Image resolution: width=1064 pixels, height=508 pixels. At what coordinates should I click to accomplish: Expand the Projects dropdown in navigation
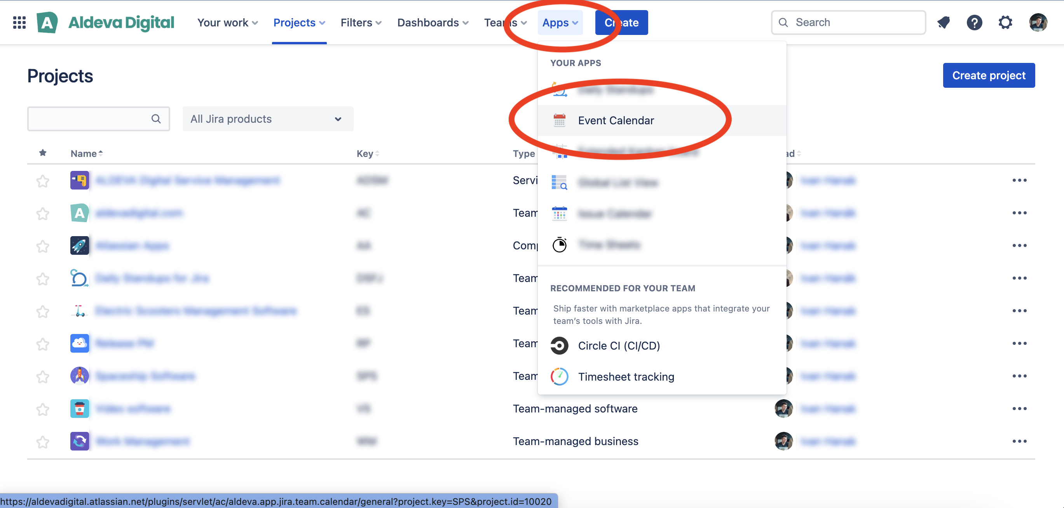click(x=299, y=23)
